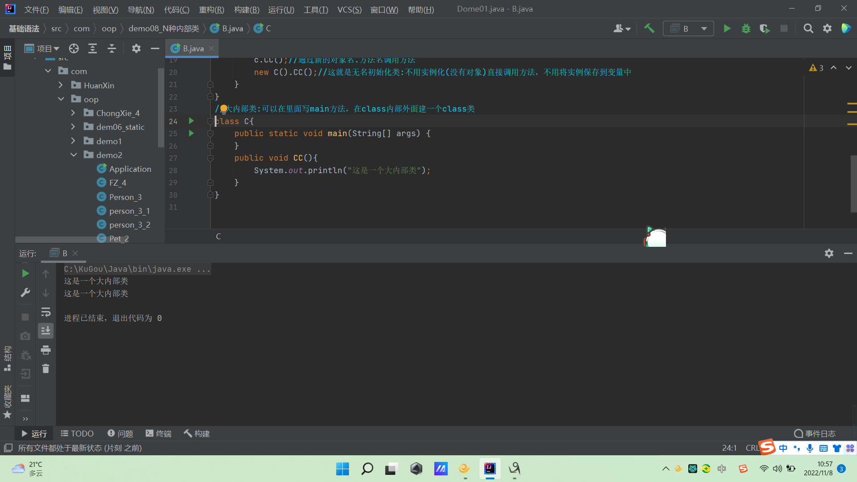Click run gutter arrow at line 25

(x=191, y=133)
